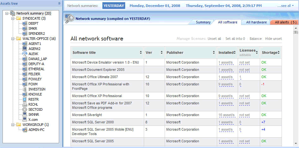
Task: Click the FELDER computer icon
Action: point(25,74)
